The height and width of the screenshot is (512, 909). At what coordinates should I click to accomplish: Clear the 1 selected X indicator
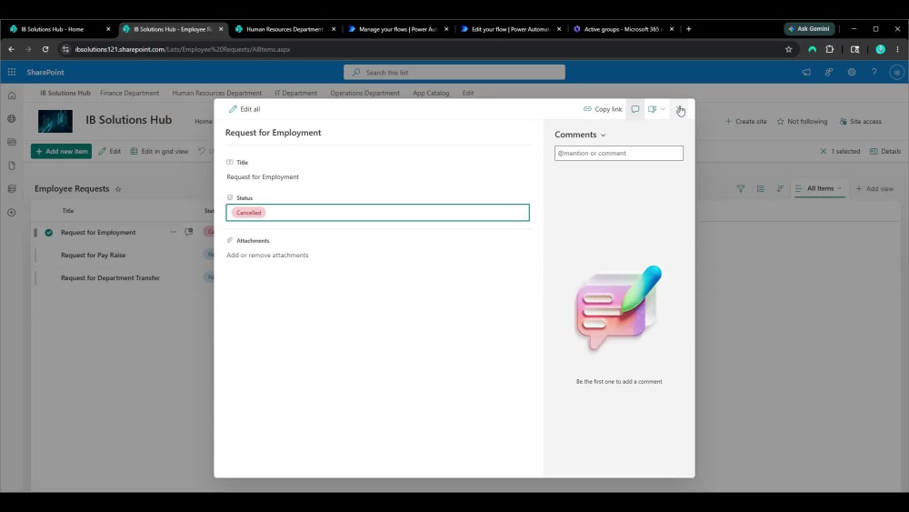tap(824, 151)
